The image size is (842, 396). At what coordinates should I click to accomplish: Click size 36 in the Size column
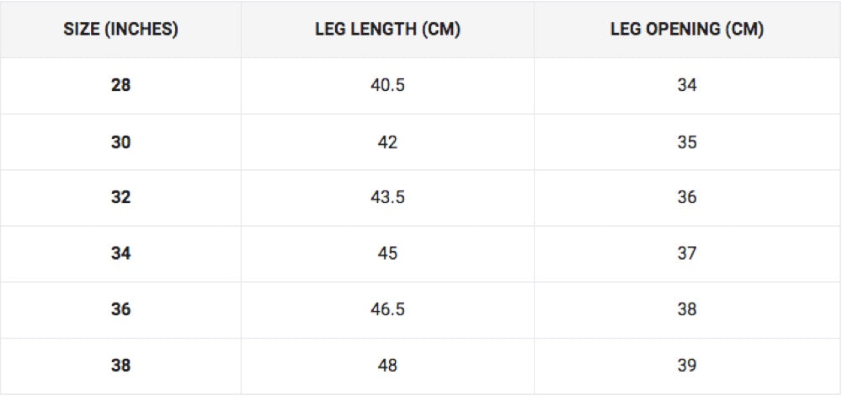pos(120,310)
